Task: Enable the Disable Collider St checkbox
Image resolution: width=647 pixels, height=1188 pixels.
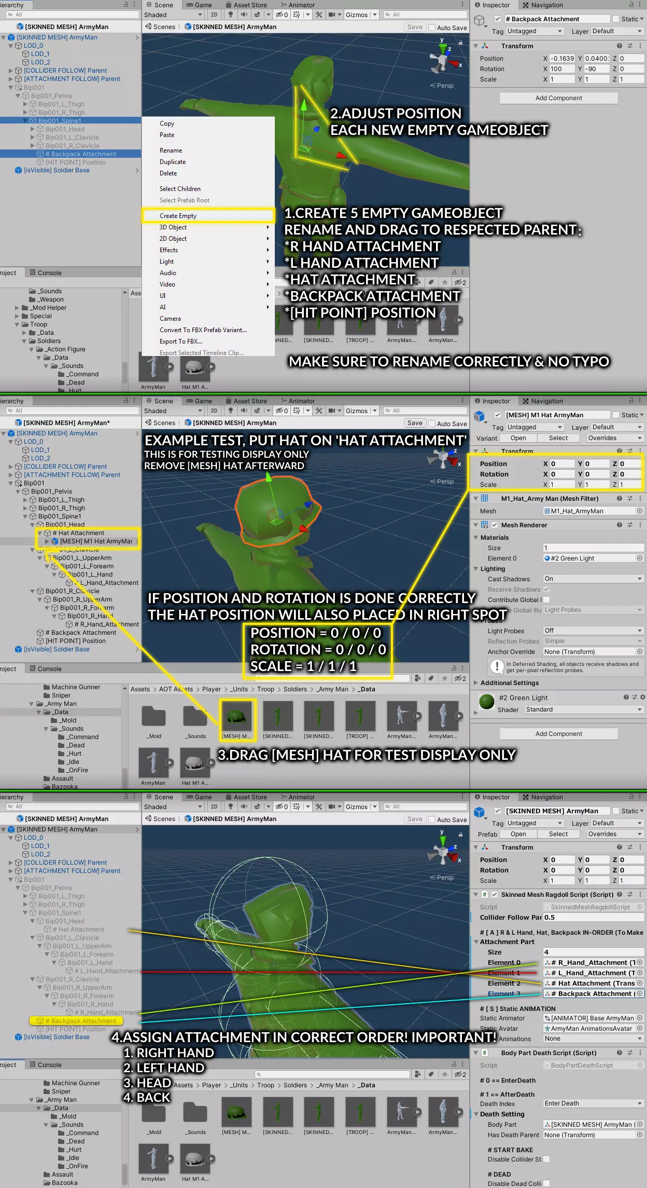Action: point(546,1159)
